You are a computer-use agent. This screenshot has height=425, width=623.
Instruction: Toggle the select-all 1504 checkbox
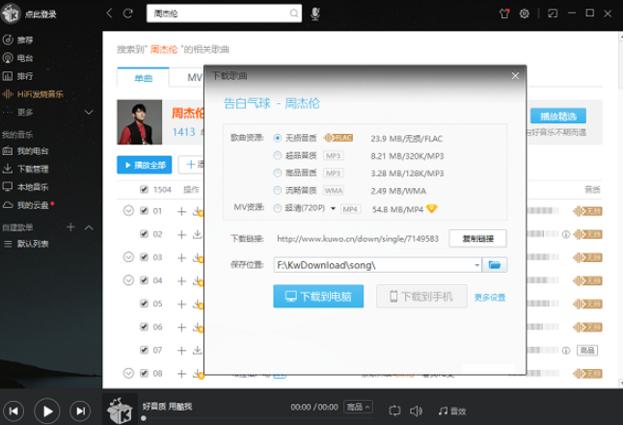click(x=145, y=190)
